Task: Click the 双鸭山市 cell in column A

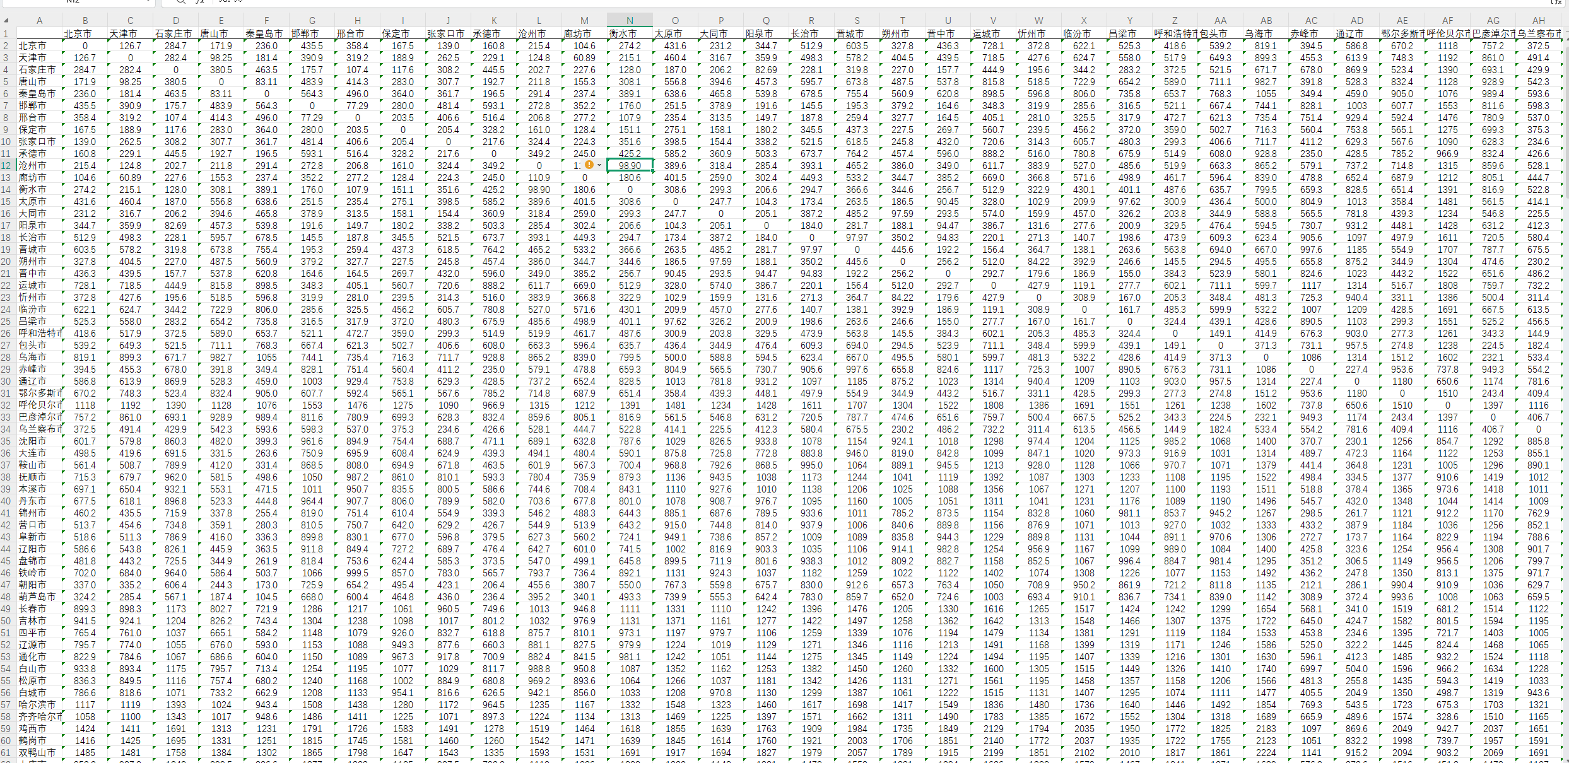Action: [37, 752]
